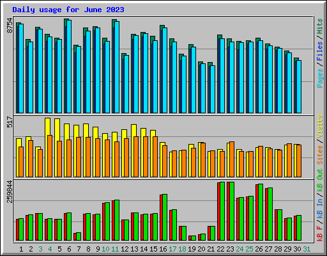Click the Hits legend label
The width and height of the screenshot is (327, 256).
tap(320, 26)
